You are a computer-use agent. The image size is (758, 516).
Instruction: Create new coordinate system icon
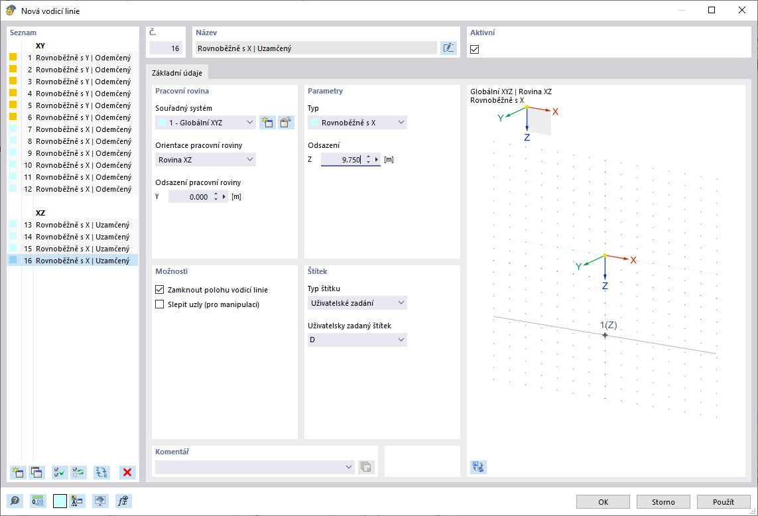(x=267, y=122)
